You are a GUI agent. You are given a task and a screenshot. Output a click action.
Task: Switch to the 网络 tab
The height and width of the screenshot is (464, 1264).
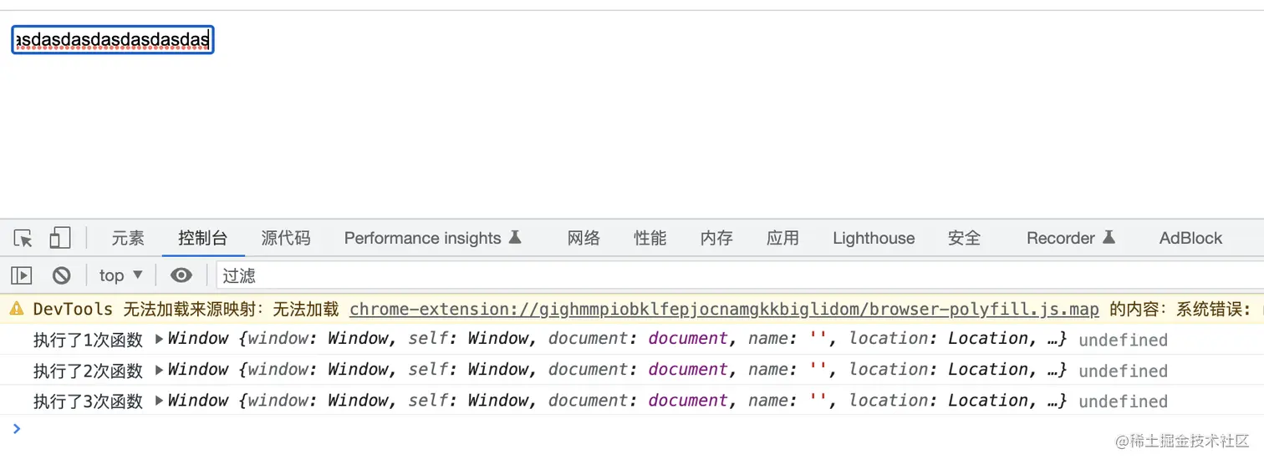point(584,239)
